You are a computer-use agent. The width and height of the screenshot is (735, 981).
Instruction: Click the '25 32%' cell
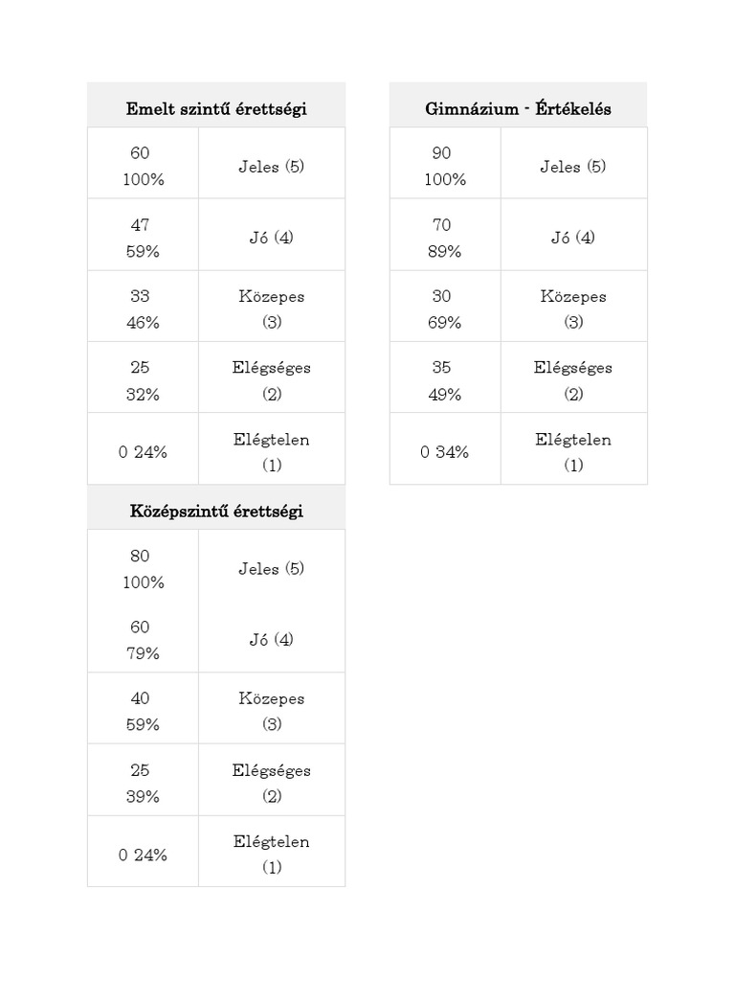coord(143,380)
